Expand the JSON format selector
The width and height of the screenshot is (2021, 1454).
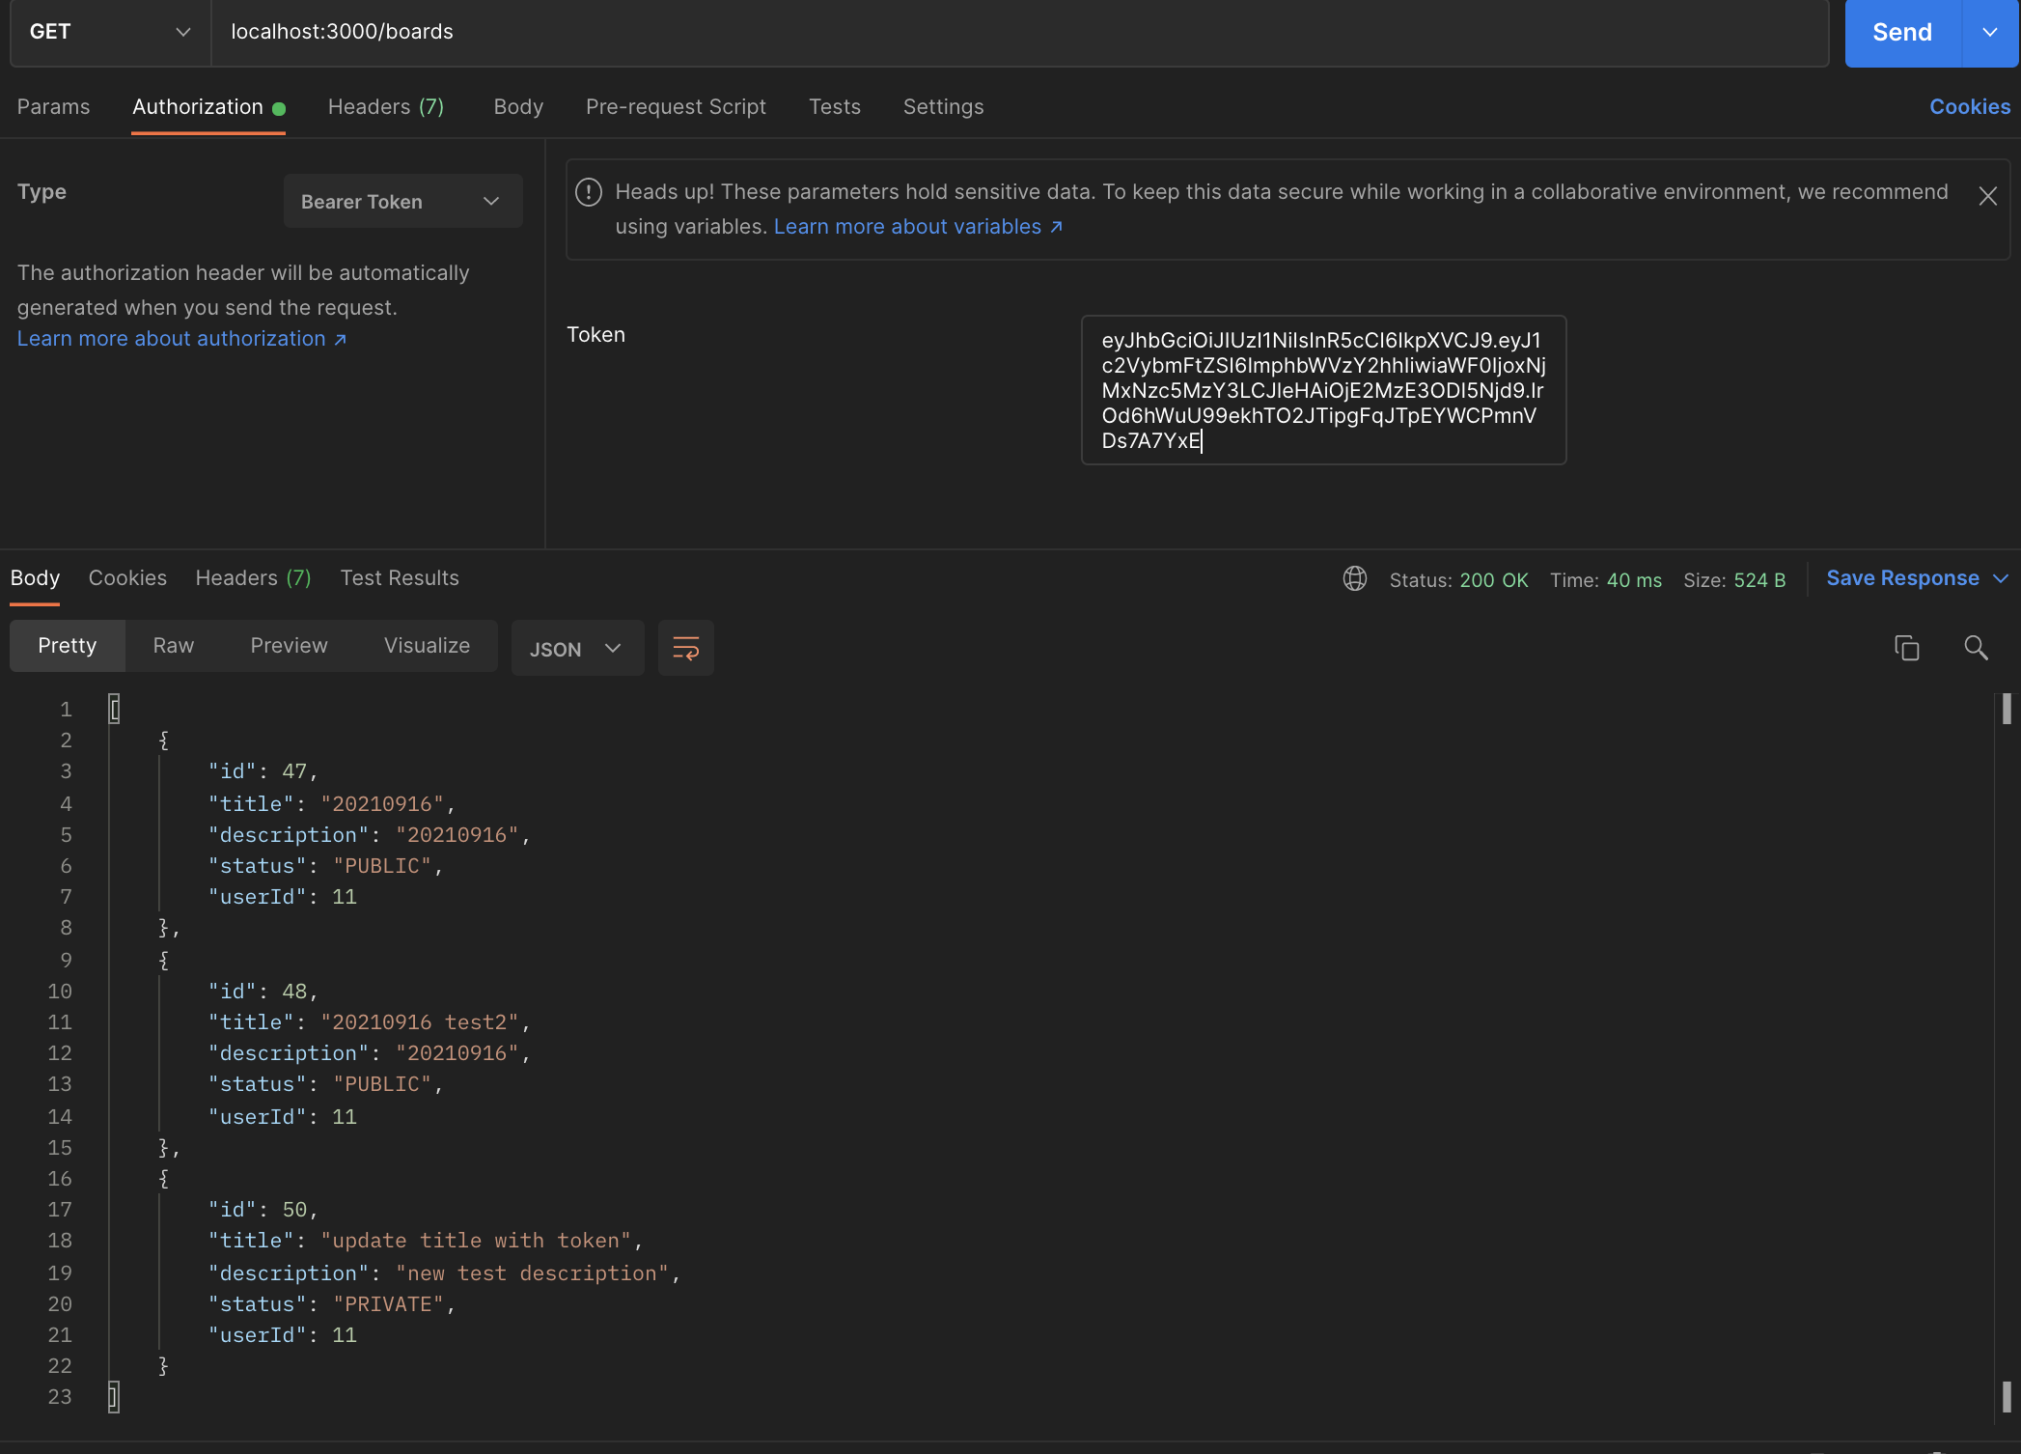pos(576,649)
